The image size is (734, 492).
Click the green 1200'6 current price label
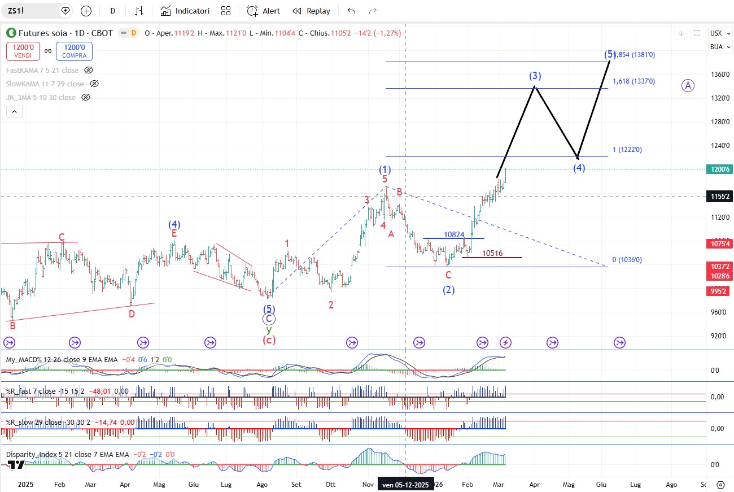coord(719,169)
